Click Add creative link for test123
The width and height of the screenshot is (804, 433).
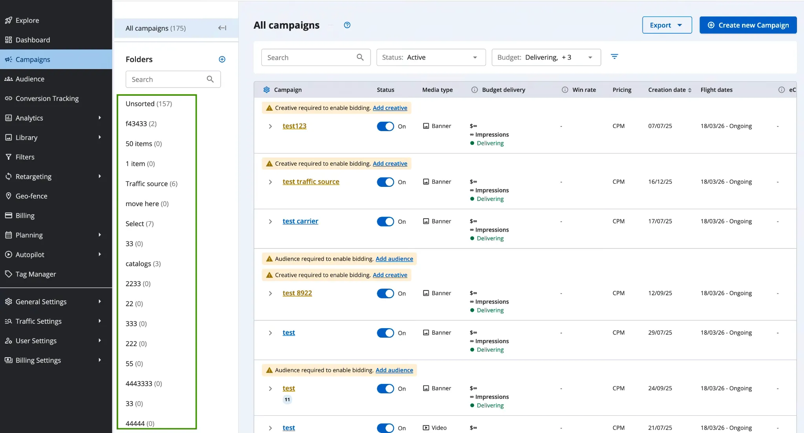(390, 108)
